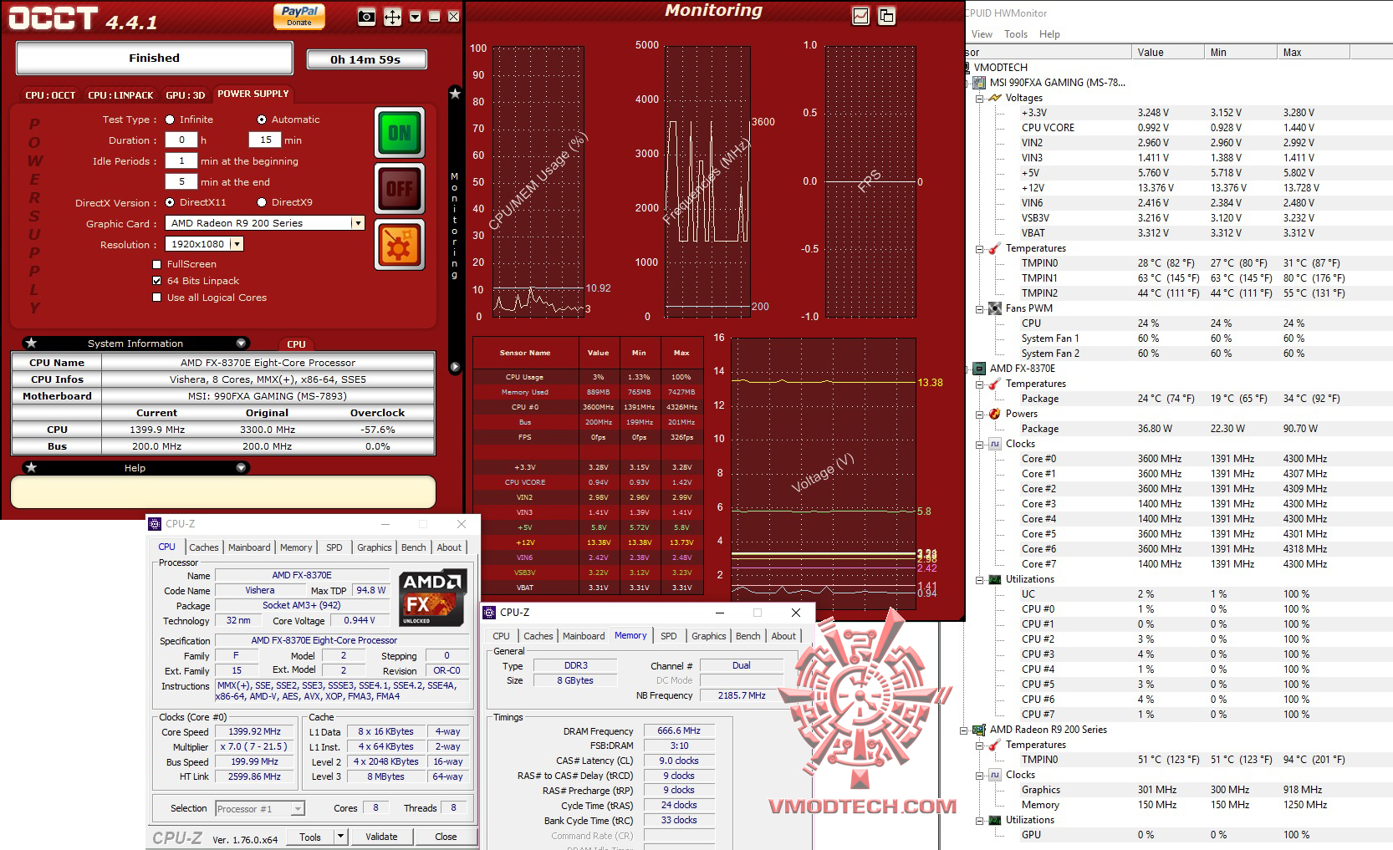The image size is (1393, 850).
Task: Click the MSI 990FXA GAMING motherboard icon
Action: tap(979, 83)
